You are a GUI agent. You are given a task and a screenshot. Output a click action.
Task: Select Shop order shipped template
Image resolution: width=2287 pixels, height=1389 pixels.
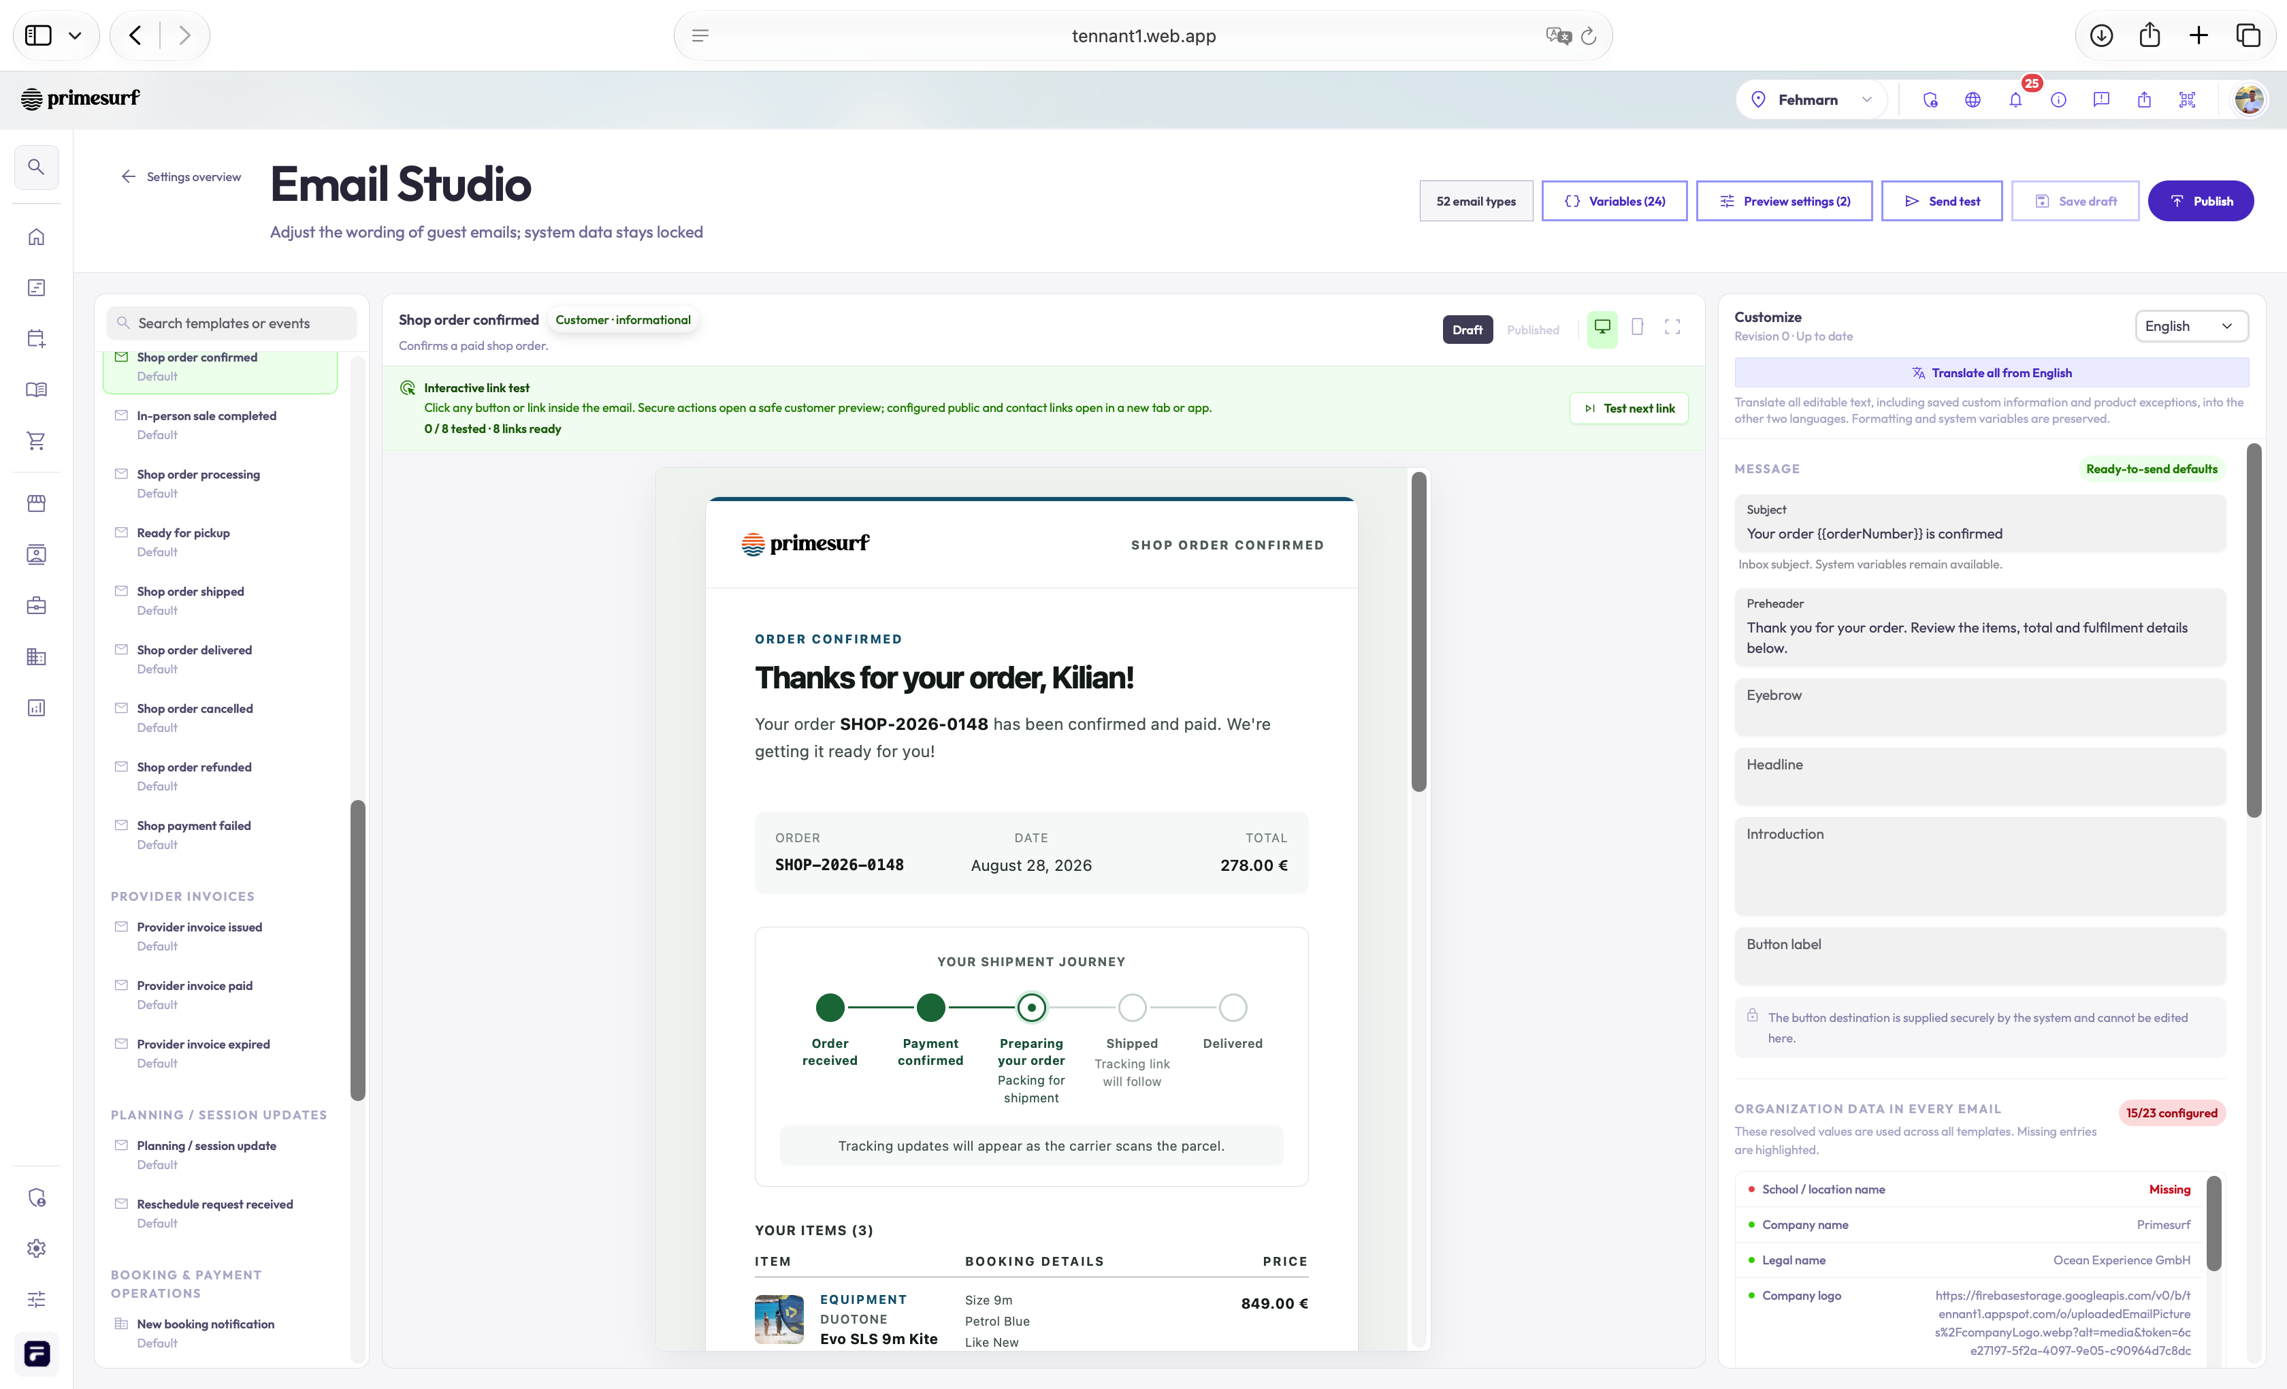221,600
